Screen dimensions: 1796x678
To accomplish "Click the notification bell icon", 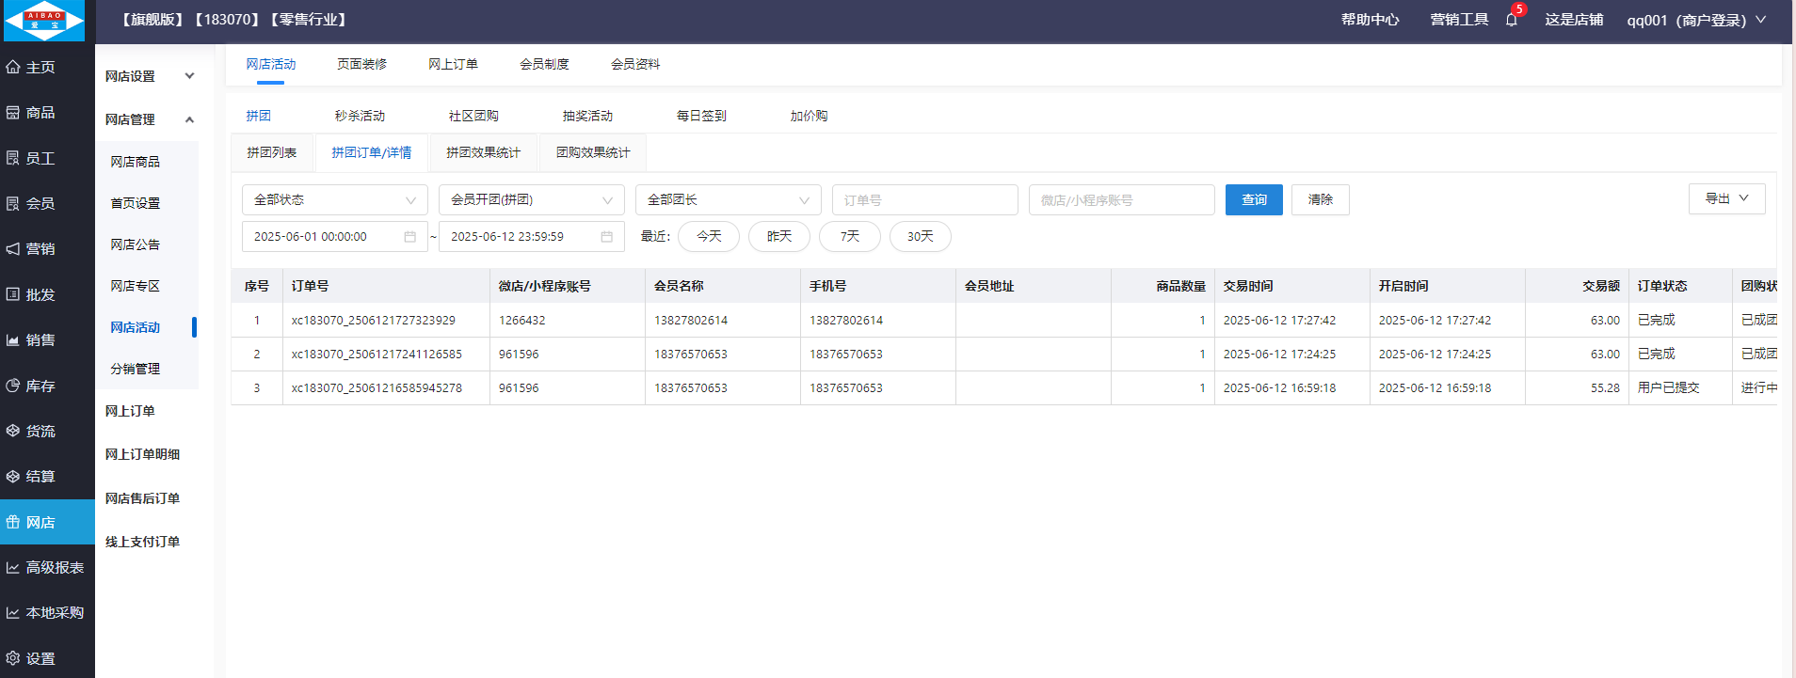I will [x=1511, y=20].
